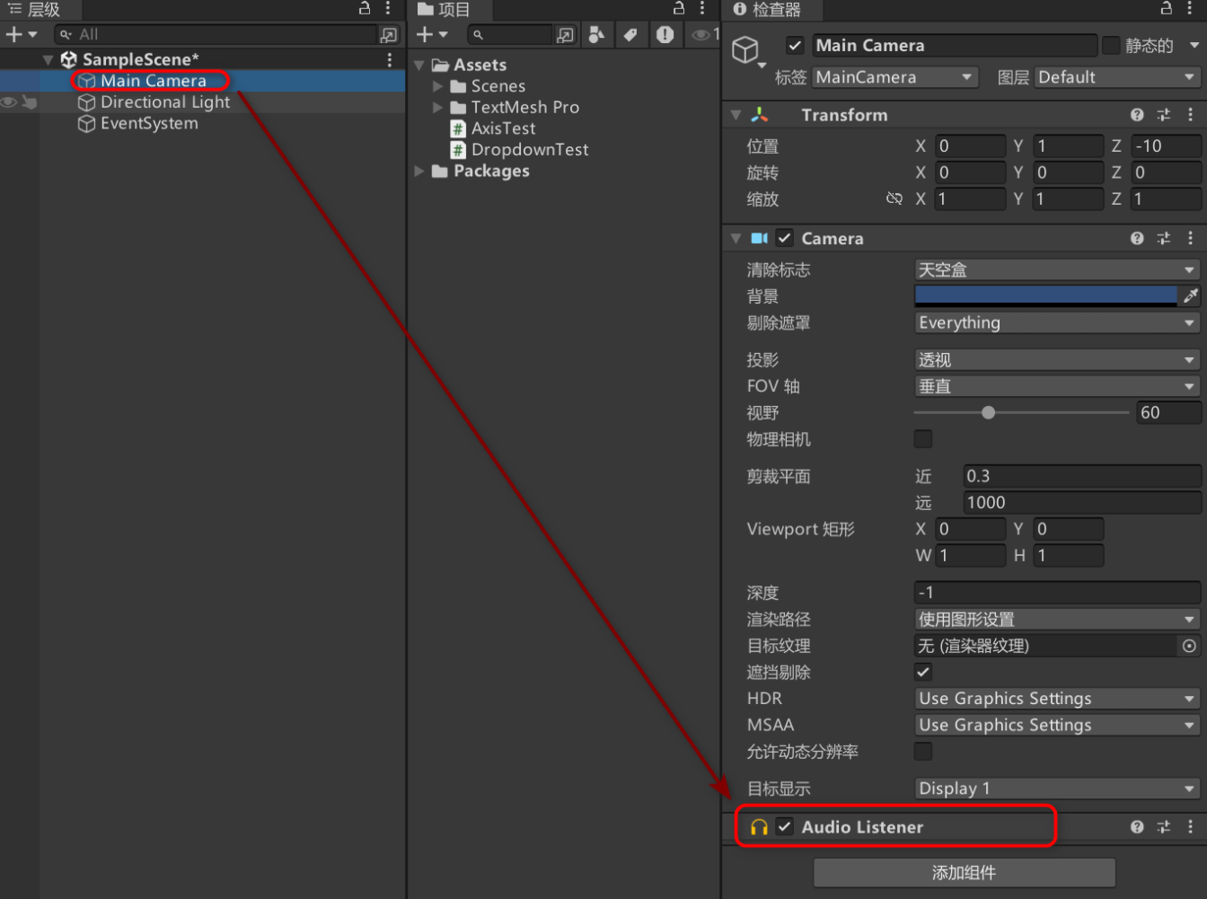
Task: Open the MainCamera tag dropdown
Action: [894, 77]
